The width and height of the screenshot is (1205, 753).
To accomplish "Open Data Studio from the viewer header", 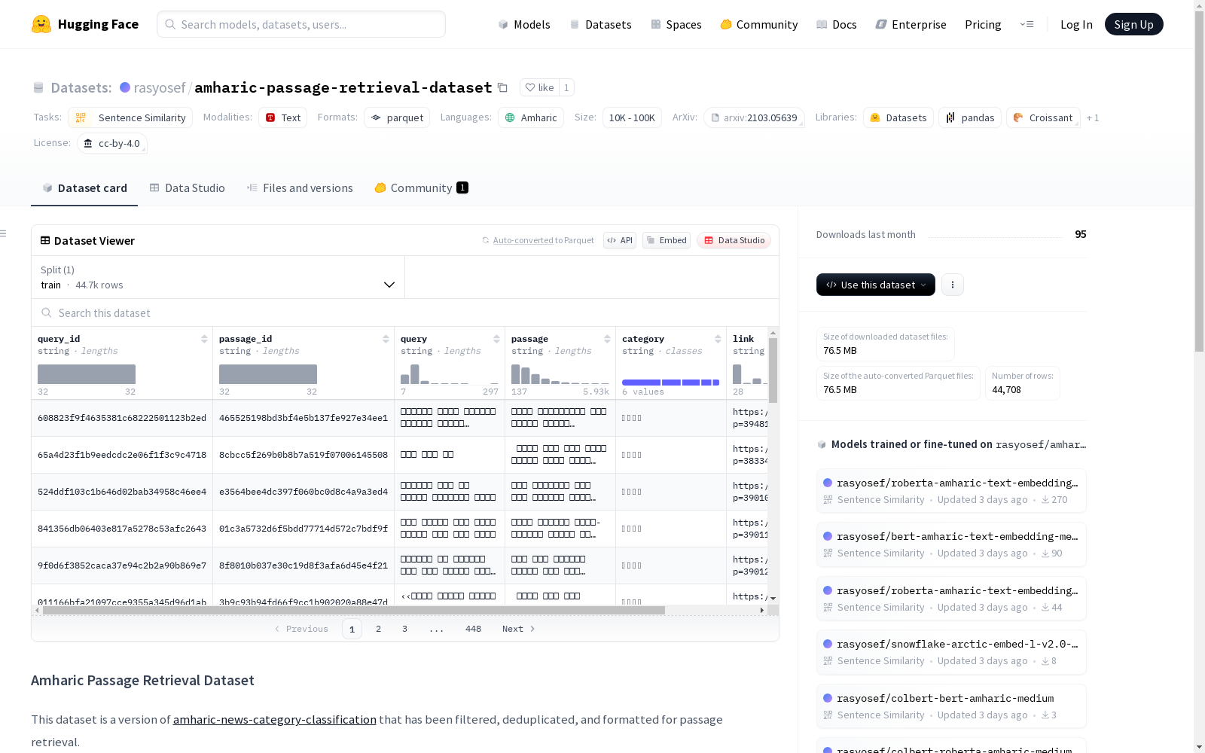I will click(734, 240).
